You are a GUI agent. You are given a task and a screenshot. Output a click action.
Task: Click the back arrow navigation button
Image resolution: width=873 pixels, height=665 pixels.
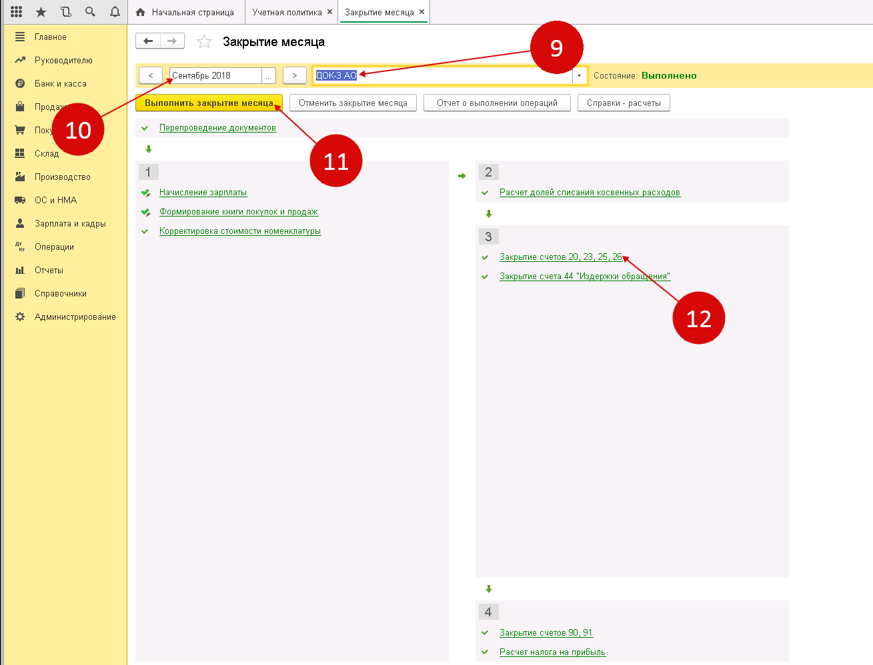148,41
